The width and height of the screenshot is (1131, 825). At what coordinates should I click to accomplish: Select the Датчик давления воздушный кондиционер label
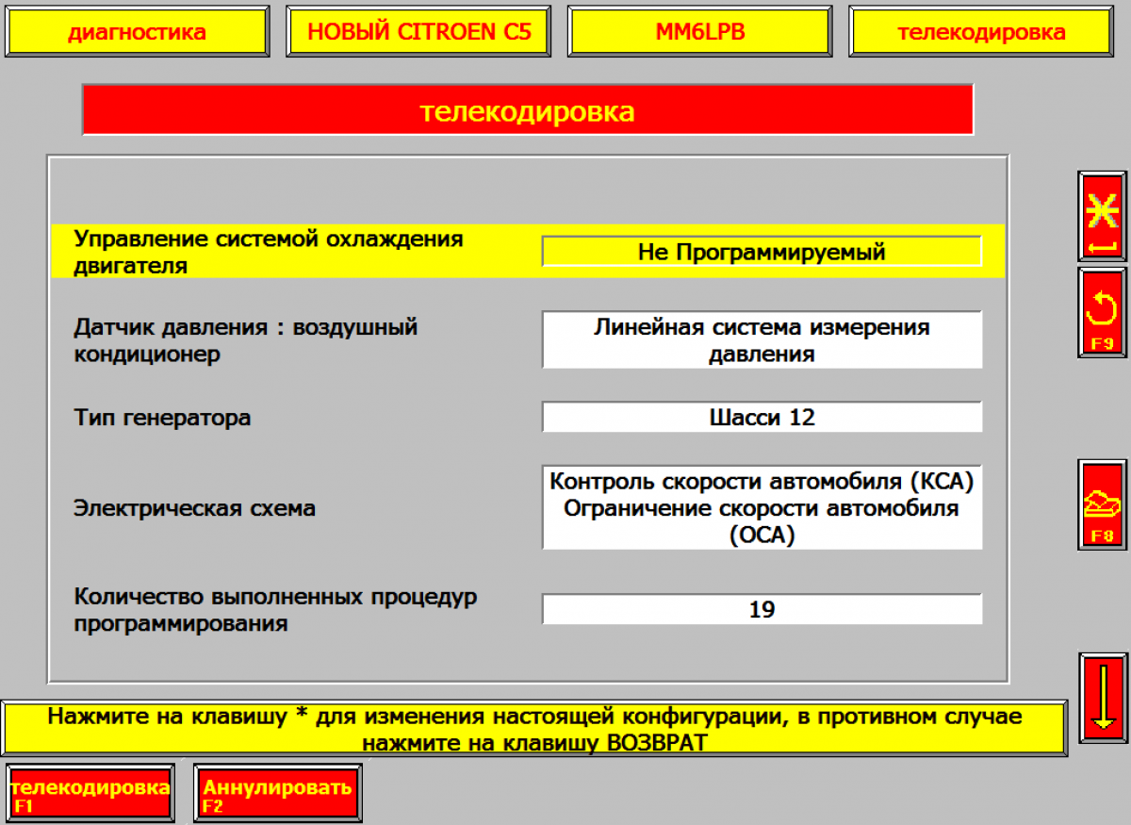click(246, 340)
